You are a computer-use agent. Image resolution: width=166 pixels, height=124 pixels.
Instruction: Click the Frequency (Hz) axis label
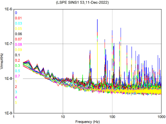(x=88, y=121)
